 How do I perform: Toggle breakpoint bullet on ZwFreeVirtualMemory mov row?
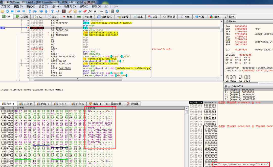(x=28, y=68)
